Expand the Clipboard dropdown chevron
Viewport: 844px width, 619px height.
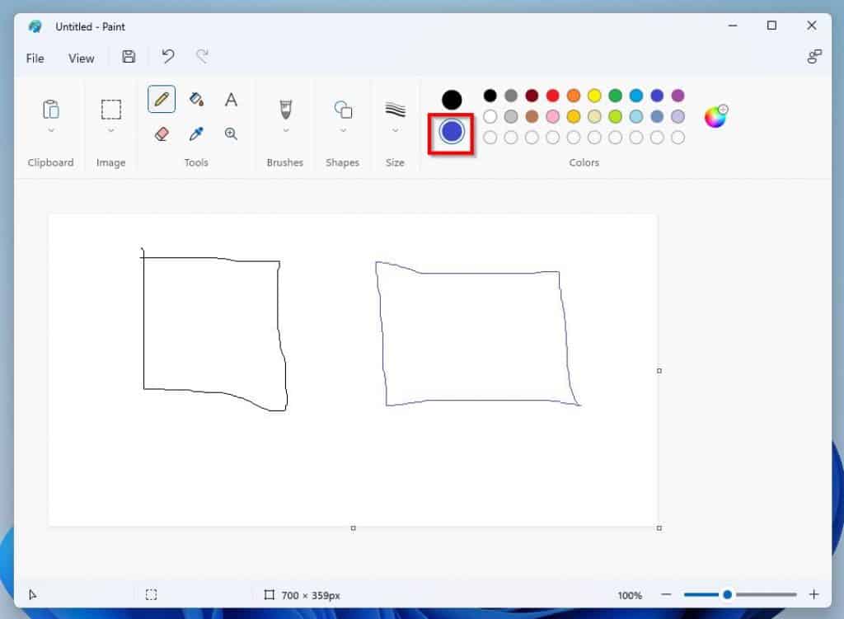click(50, 130)
